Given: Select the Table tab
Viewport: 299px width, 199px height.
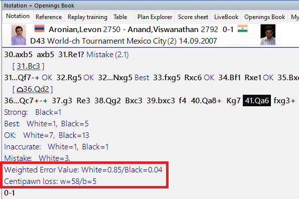Looking at the screenshot, I should [120, 17].
